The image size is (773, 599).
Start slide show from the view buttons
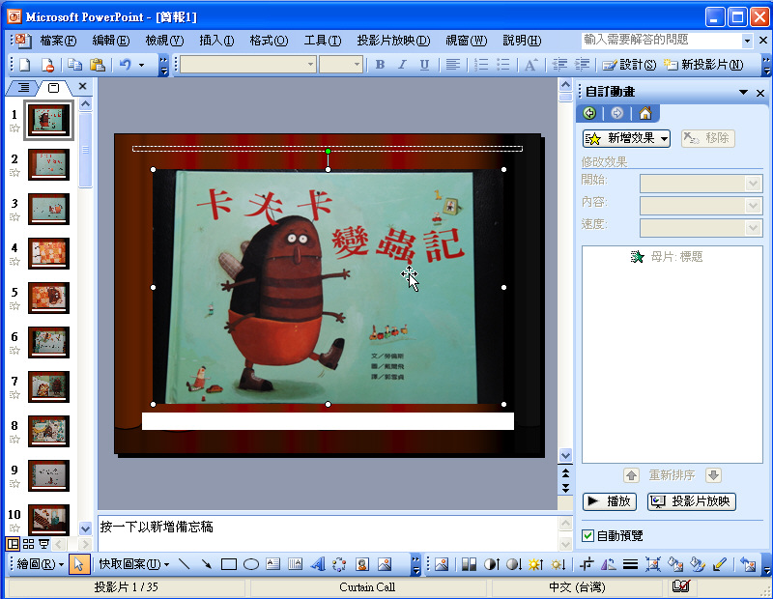pos(43,544)
